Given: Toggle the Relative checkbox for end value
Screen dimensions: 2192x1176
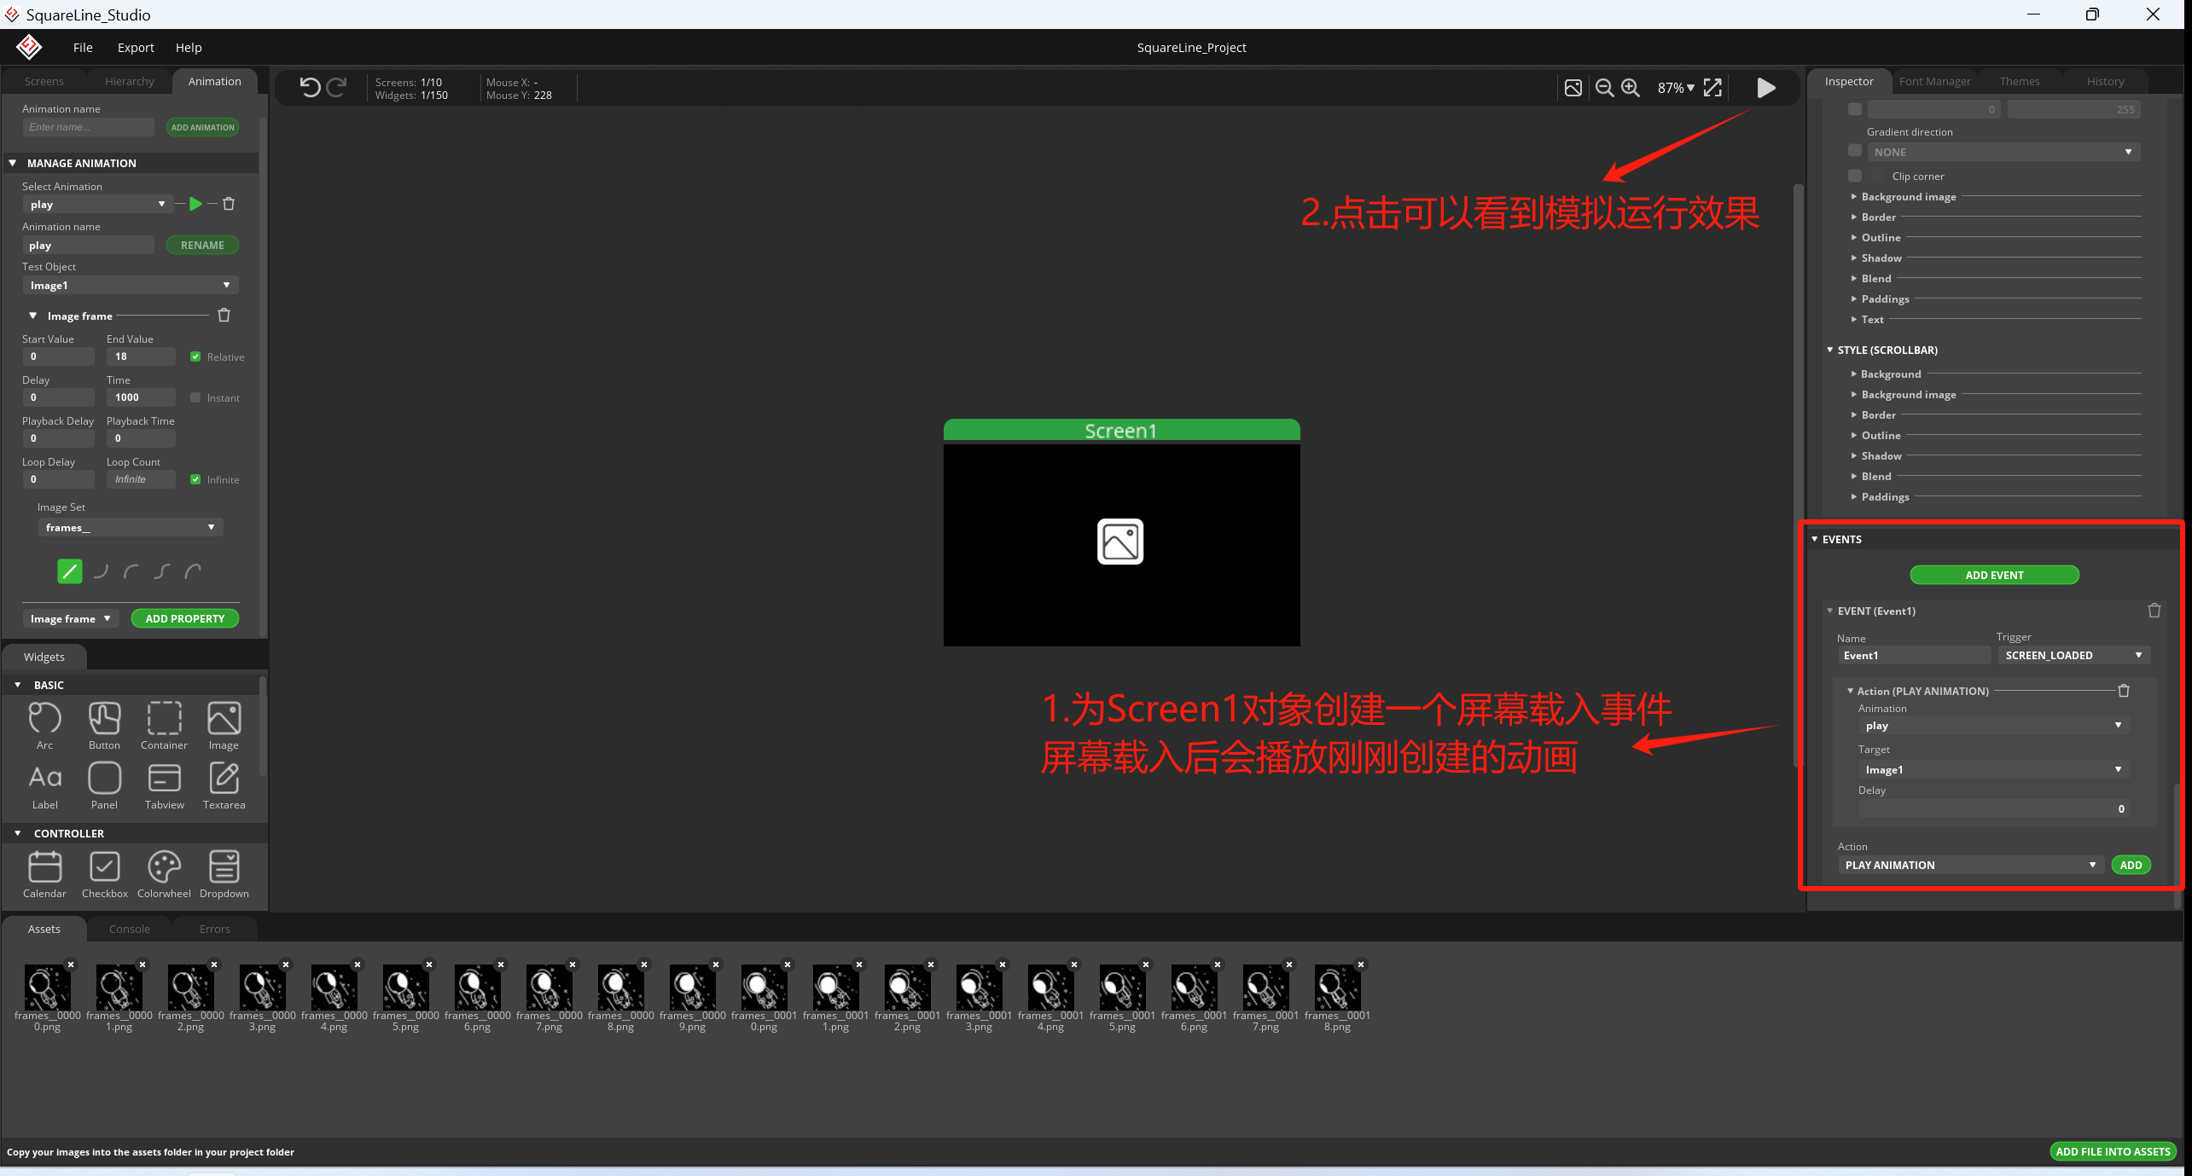Looking at the screenshot, I should point(195,356).
